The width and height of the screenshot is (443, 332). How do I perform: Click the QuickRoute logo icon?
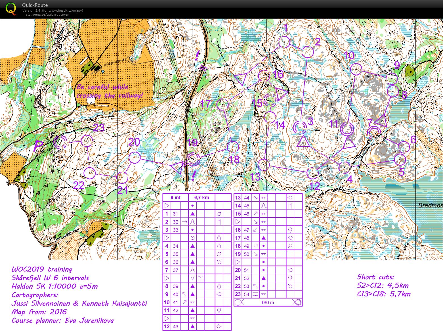pos(11,9)
